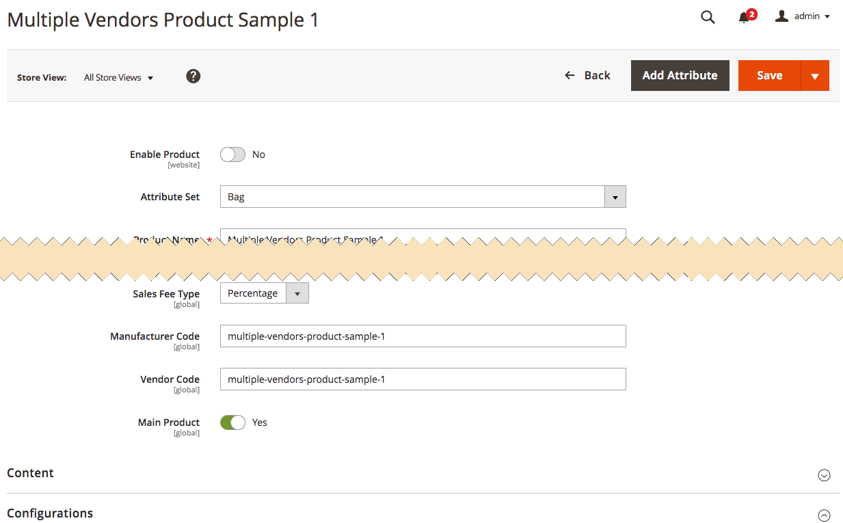Viewport: 843px width, 523px height.
Task: Click the Content section heading
Action: tap(31, 473)
